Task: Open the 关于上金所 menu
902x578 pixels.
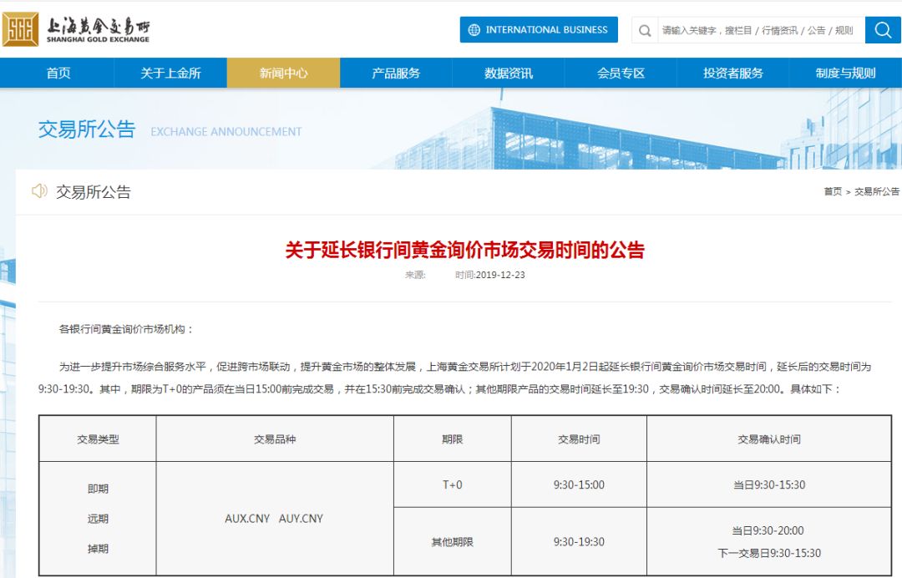Action: 170,74
